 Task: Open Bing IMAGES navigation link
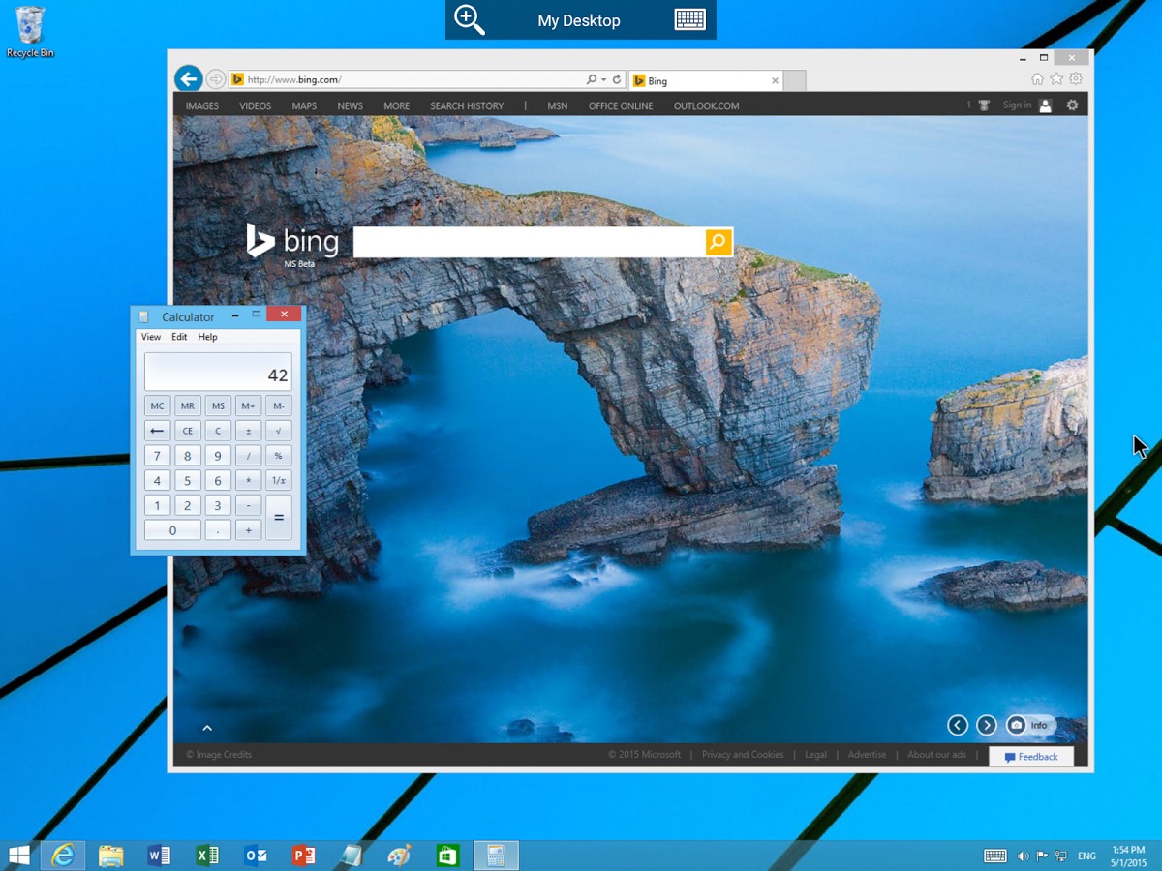pos(202,105)
